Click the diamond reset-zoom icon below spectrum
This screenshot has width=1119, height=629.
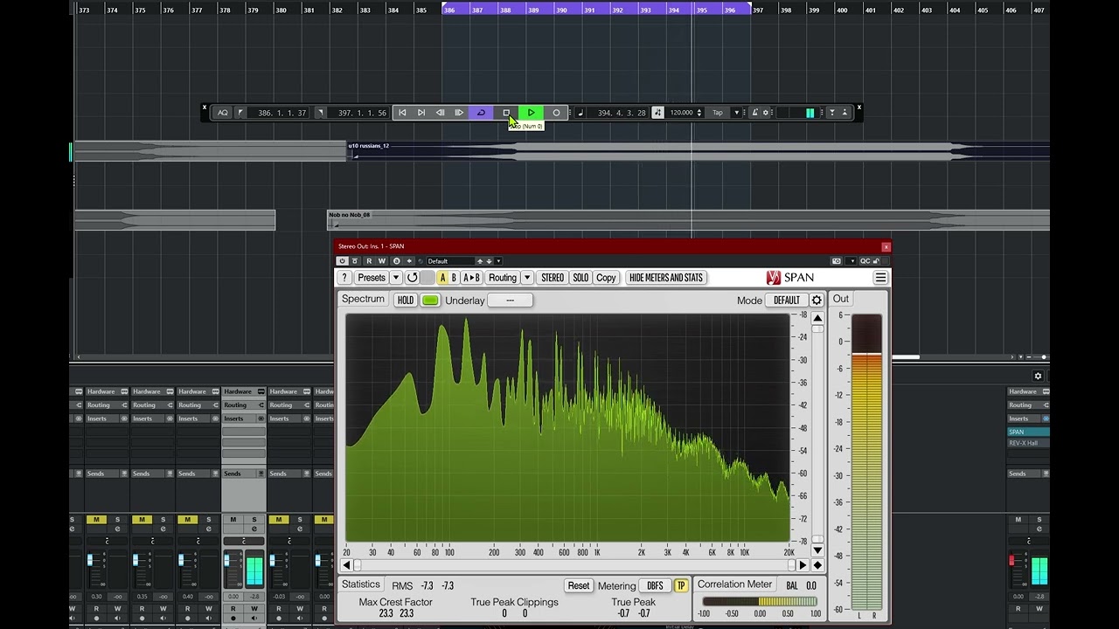coord(817,565)
